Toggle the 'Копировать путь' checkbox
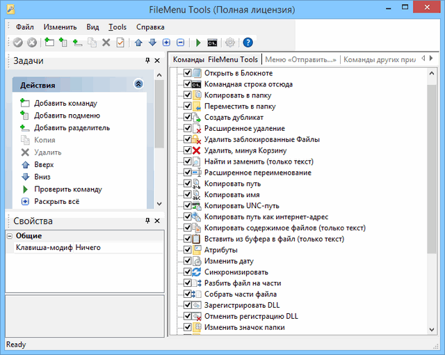This screenshot has width=445, height=355. click(187, 184)
